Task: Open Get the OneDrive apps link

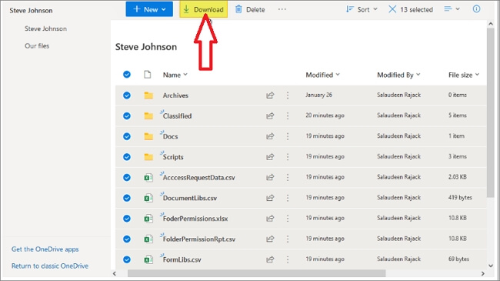Action: (x=45, y=249)
